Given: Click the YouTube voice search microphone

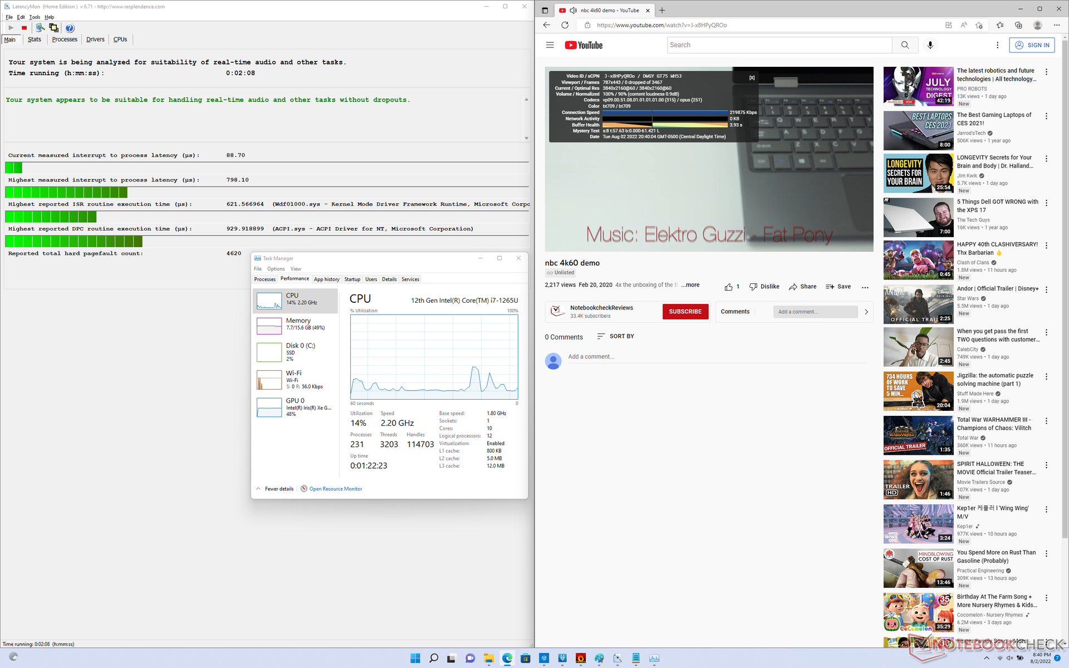Looking at the screenshot, I should (930, 45).
